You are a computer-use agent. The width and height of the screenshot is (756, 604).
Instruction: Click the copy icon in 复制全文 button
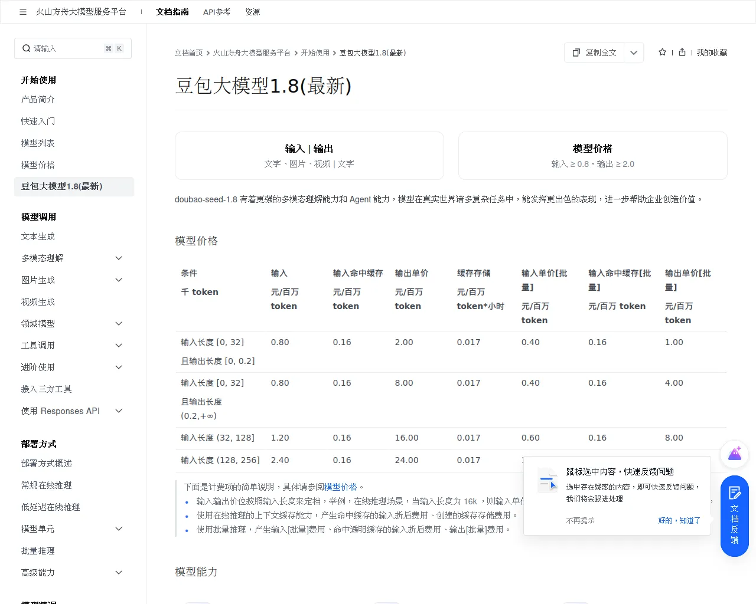(576, 52)
